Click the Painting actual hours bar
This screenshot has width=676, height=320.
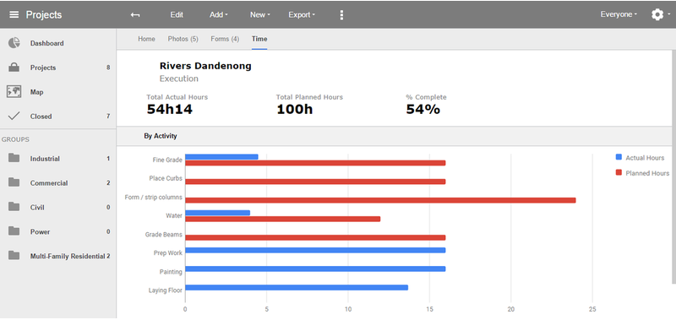click(x=315, y=268)
